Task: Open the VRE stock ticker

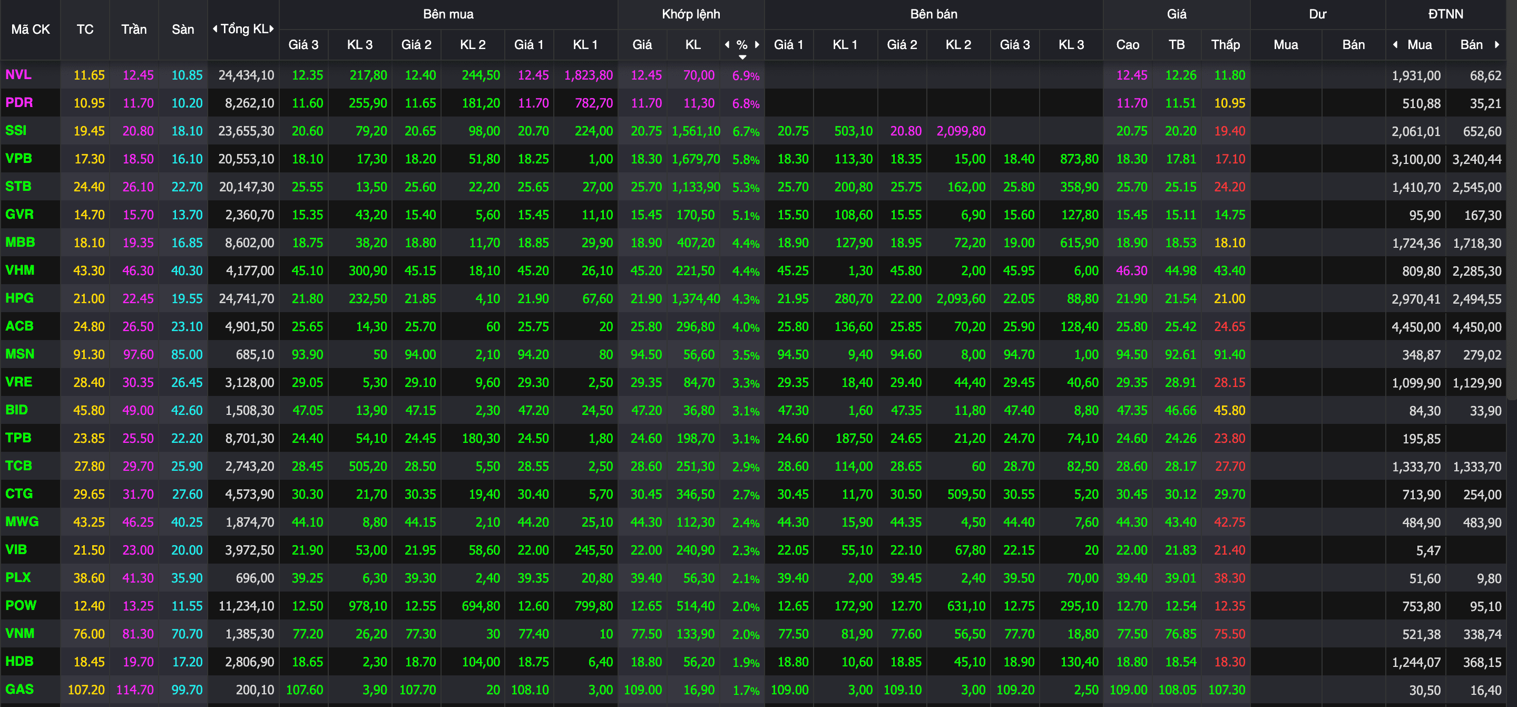Action: point(19,382)
